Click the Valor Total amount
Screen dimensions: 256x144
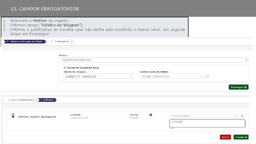[134, 118]
